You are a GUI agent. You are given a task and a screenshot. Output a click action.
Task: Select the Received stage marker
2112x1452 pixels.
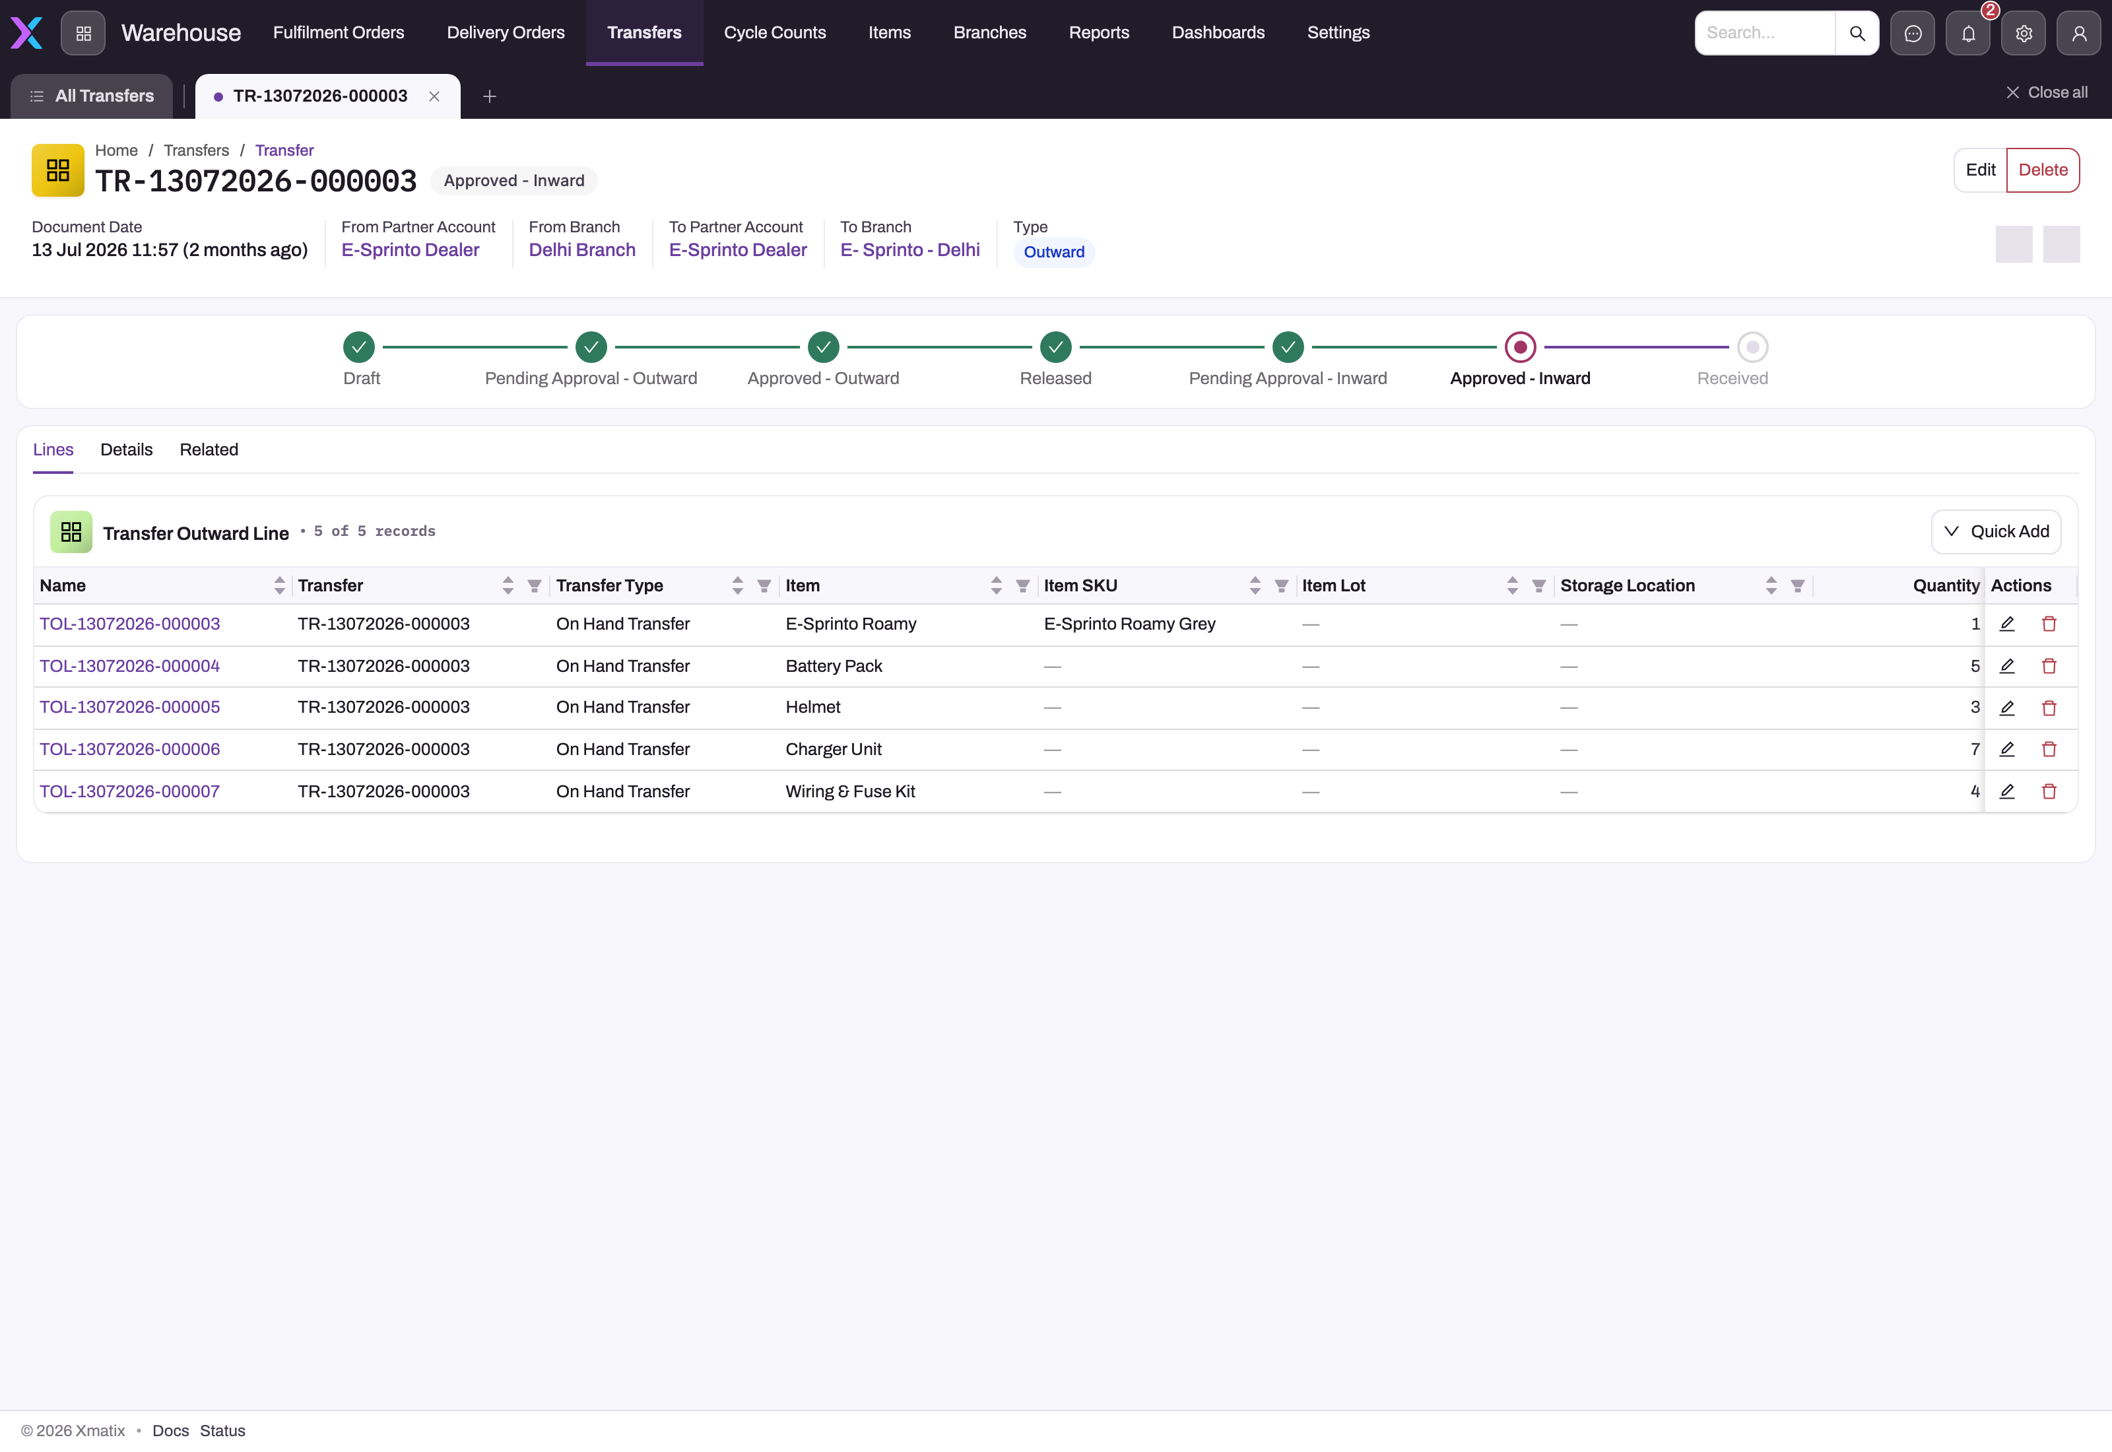pos(1753,348)
